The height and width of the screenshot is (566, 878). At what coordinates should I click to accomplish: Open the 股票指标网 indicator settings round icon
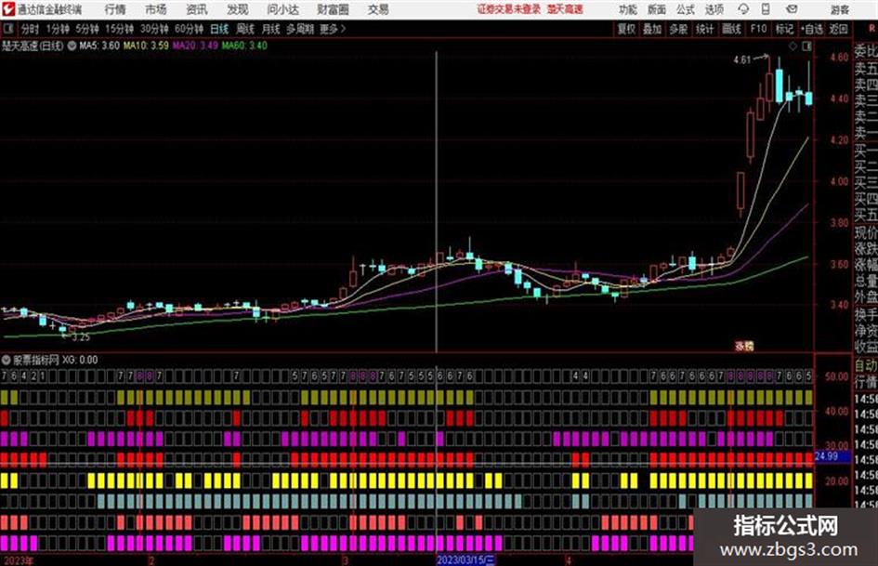[7, 360]
